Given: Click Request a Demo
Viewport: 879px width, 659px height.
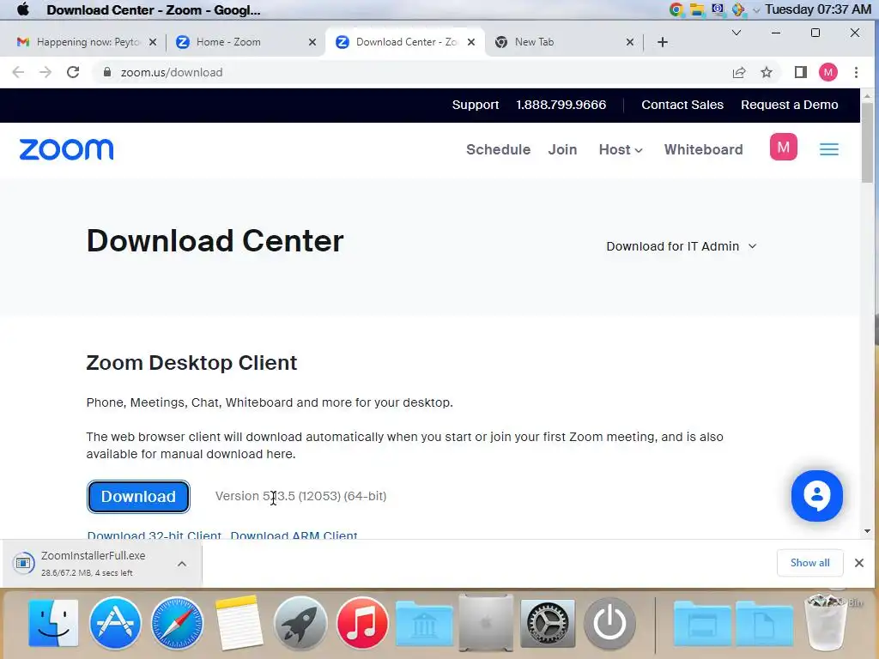Looking at the screenshot, I should pyautogui.click(x=790, y=105).
